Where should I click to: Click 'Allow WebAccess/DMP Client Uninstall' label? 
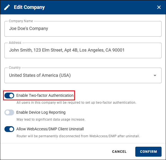coord(50,129)
